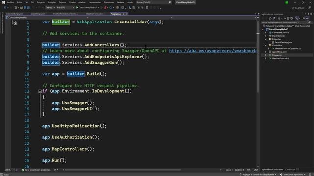This screenshot has height=176, width=314.
Task: Click the Save All toolbar icon
Action: point(28,8)
